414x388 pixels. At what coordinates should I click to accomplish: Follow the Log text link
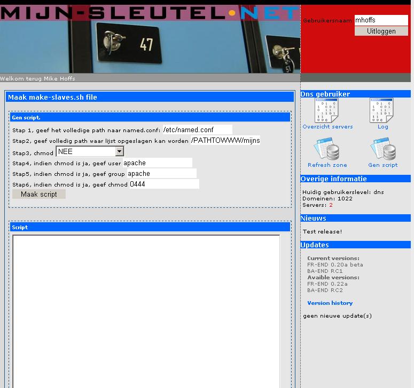click(382, 127)
